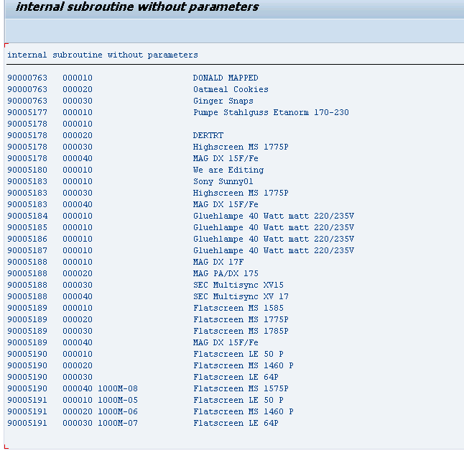Click the 'MAG DX 17F' description
This screenshot has height=456, width=464.
click(218, 262)
